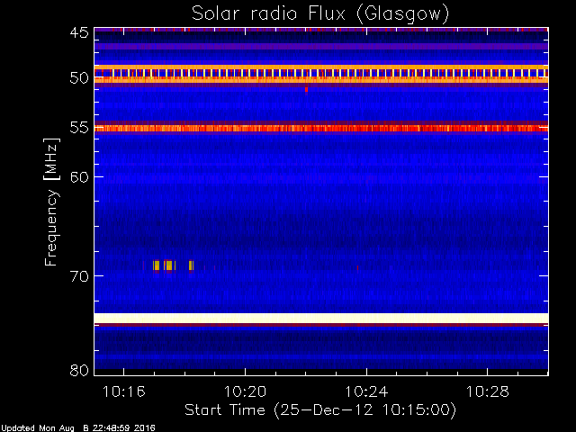The height and width of the screenshot is (432, 576).
Task: Click the "80" frequency tick label
Action: tap(79, 370)
